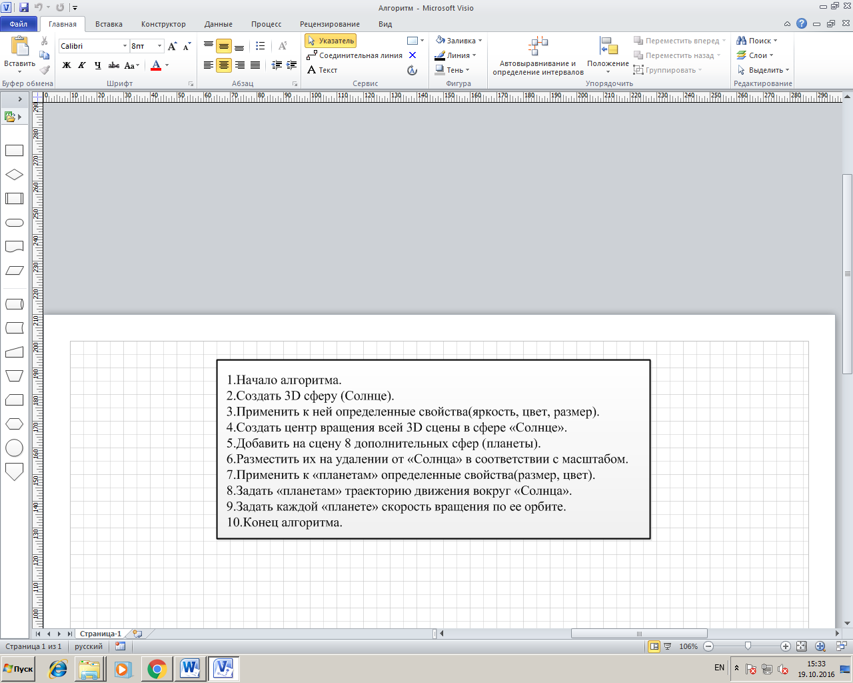This screenshot has height=683, width=853.
Task: Click the Copy icon in clipboard group
Action: pos(45,55)
